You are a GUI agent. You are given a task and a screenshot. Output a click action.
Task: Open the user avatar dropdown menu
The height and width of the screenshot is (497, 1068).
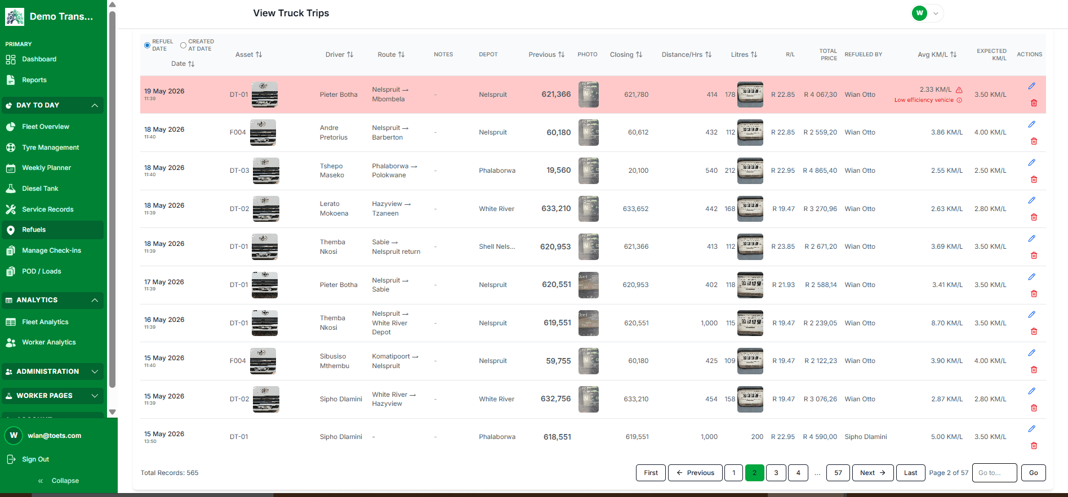[927, 13]
